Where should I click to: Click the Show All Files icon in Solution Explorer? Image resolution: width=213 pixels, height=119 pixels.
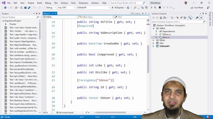[185, 18]
